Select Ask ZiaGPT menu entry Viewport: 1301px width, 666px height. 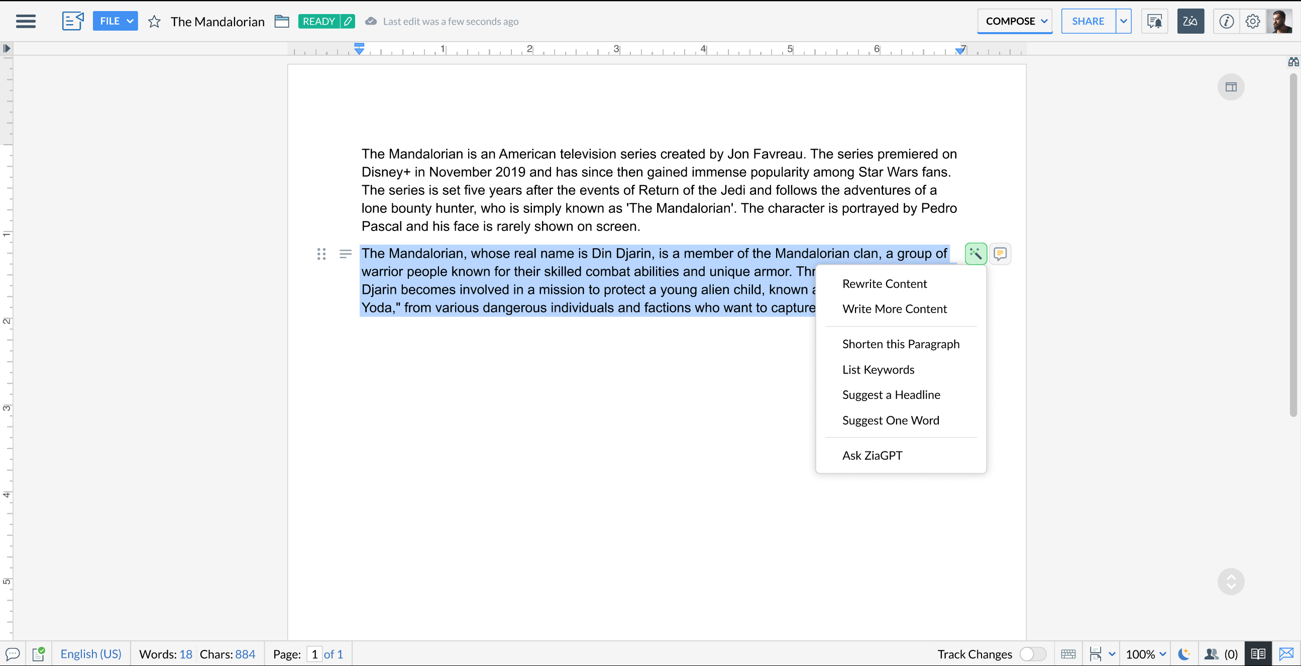[872, 456]
